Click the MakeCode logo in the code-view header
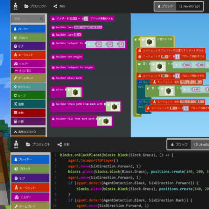The height and width of the screenshot is (209, 209). (16, 144)
